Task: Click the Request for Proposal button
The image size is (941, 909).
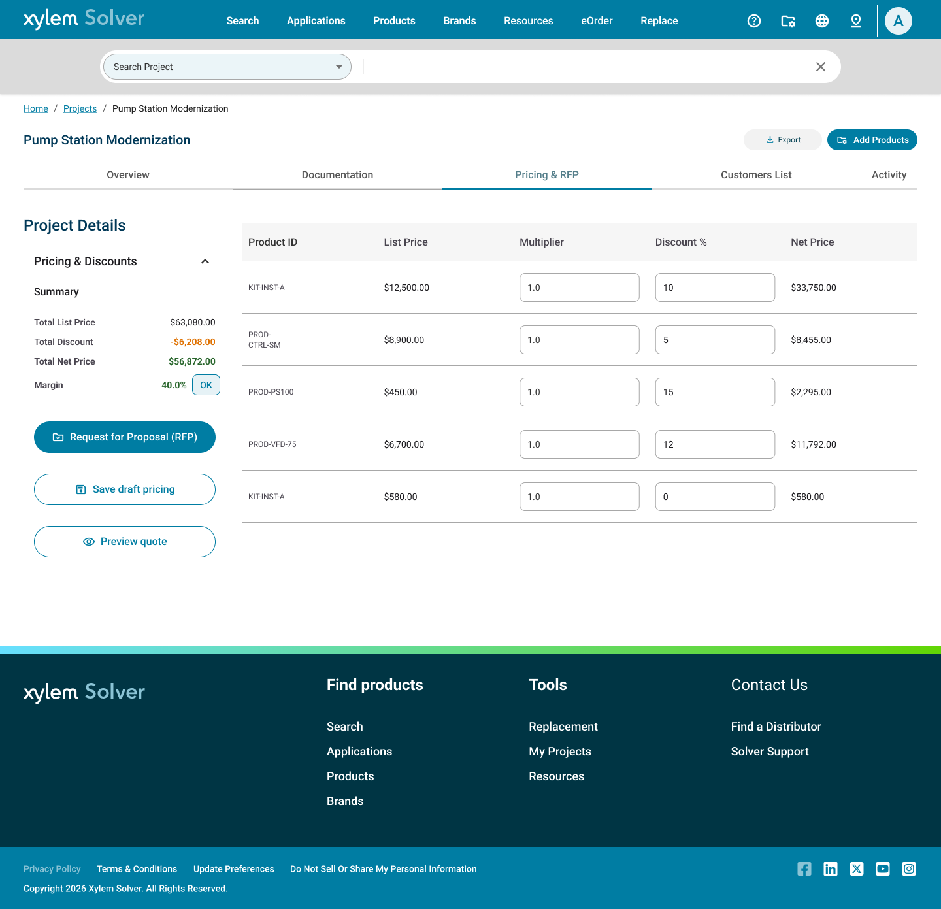Action: click(124, 437)
